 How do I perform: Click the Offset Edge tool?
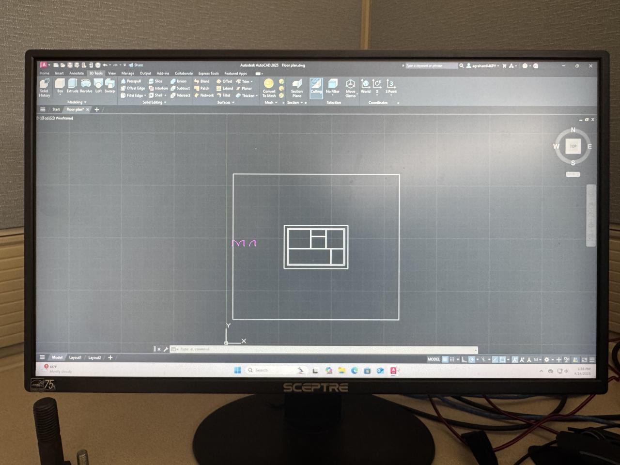point(133,89)
